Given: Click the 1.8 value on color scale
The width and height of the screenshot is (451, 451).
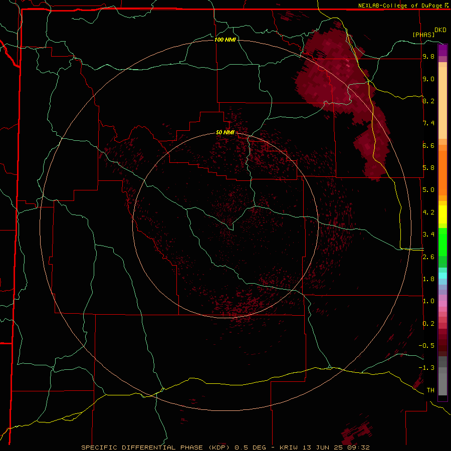Looking at the screenshot, I should click(428, 279).
